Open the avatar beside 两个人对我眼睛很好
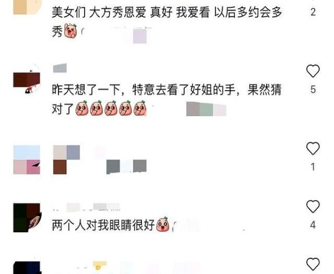Viewport: 334px width, 274px height. (x=27, y=218)
